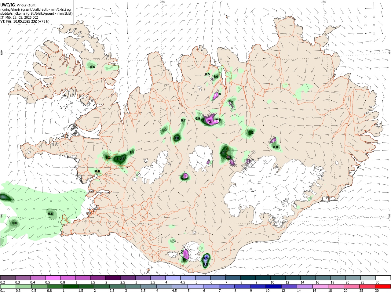Viewport: 391px width, 293px height.
Task: Pick the medium green 0.5 swatch in the rain legend
Action: click(39, 286)
